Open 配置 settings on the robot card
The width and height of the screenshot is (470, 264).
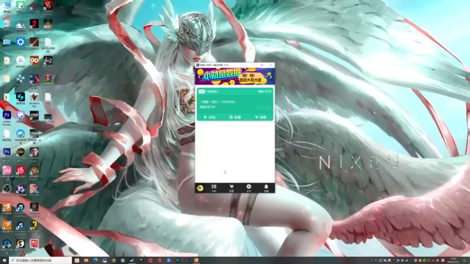[x=235, y=117]
